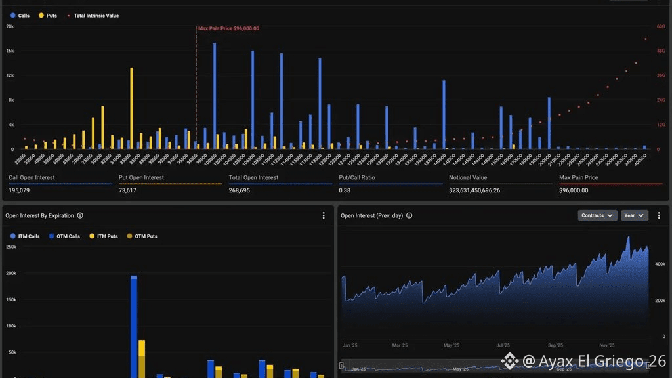Click the Max Pain Price $96,000 marker

click(228, 28)
